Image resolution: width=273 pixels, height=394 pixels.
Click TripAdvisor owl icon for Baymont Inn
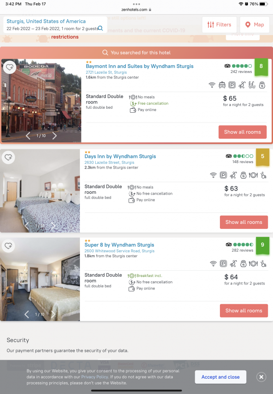tap(227, 66)
